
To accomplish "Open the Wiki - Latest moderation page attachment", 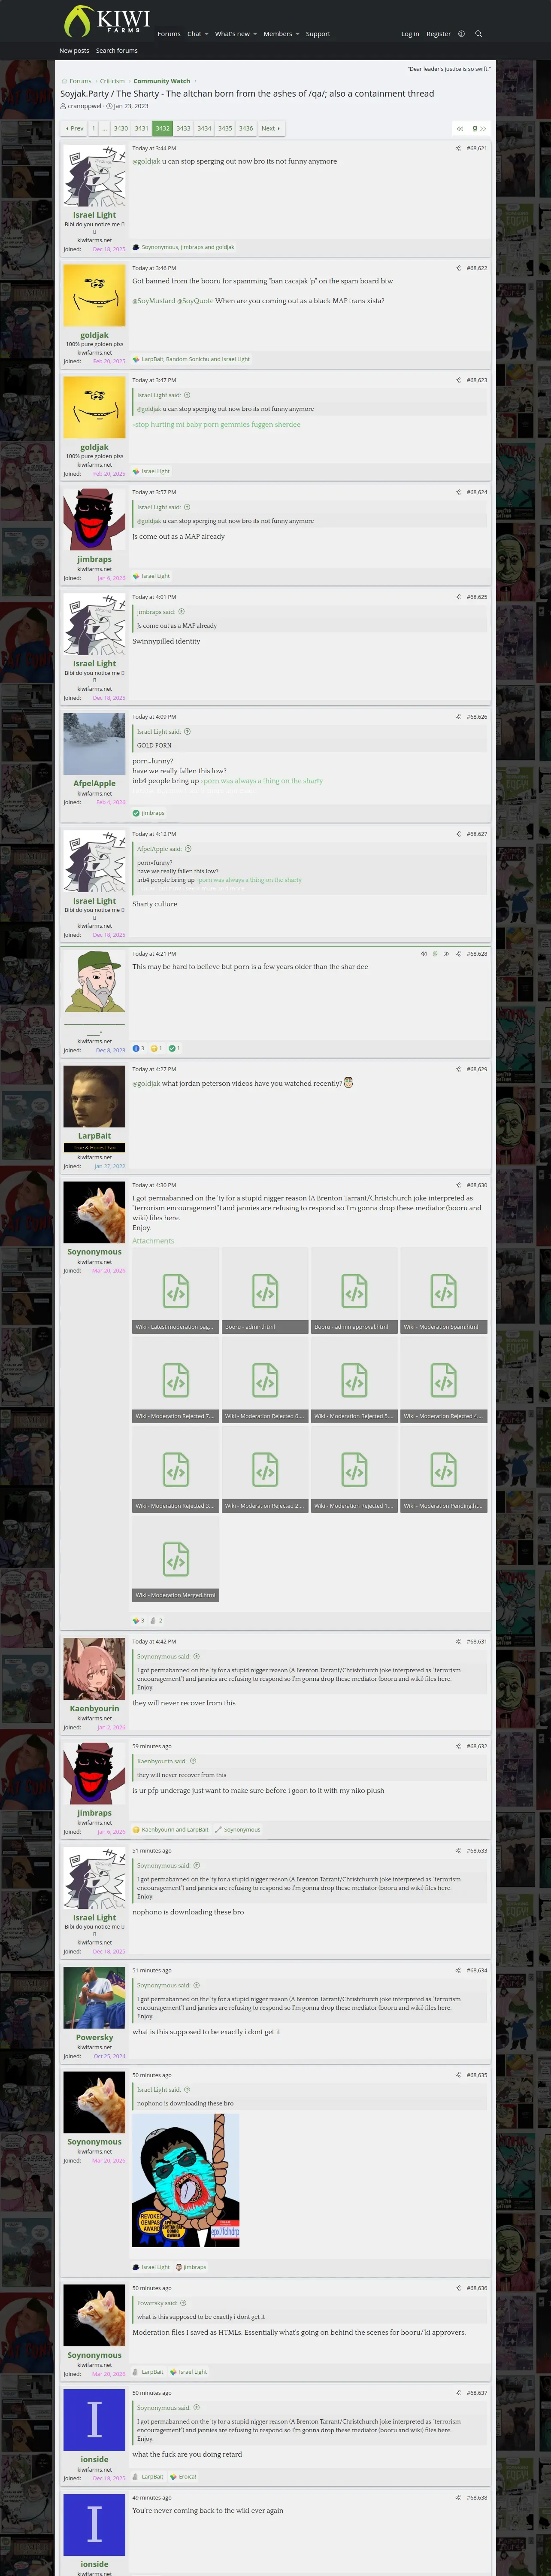I will (176, 1290).
